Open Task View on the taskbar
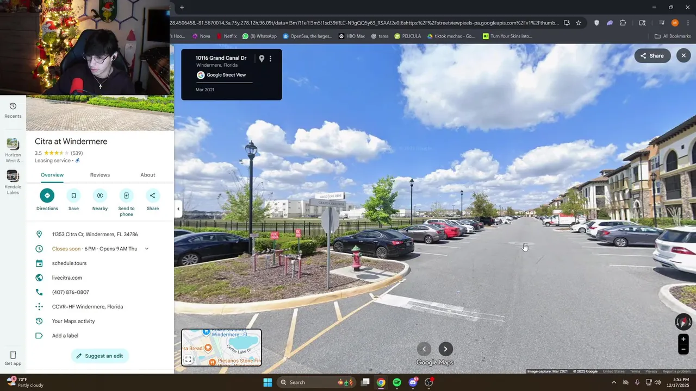 pos(365,382)
